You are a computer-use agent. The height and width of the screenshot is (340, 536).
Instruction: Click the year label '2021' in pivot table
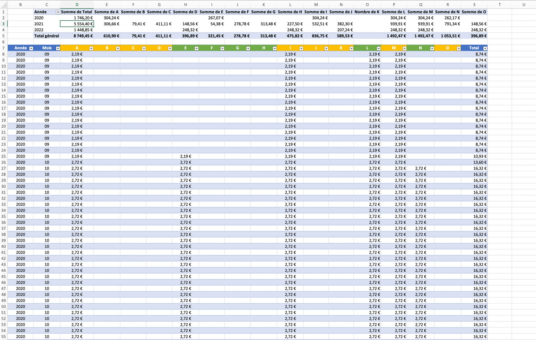pos(47,24)
